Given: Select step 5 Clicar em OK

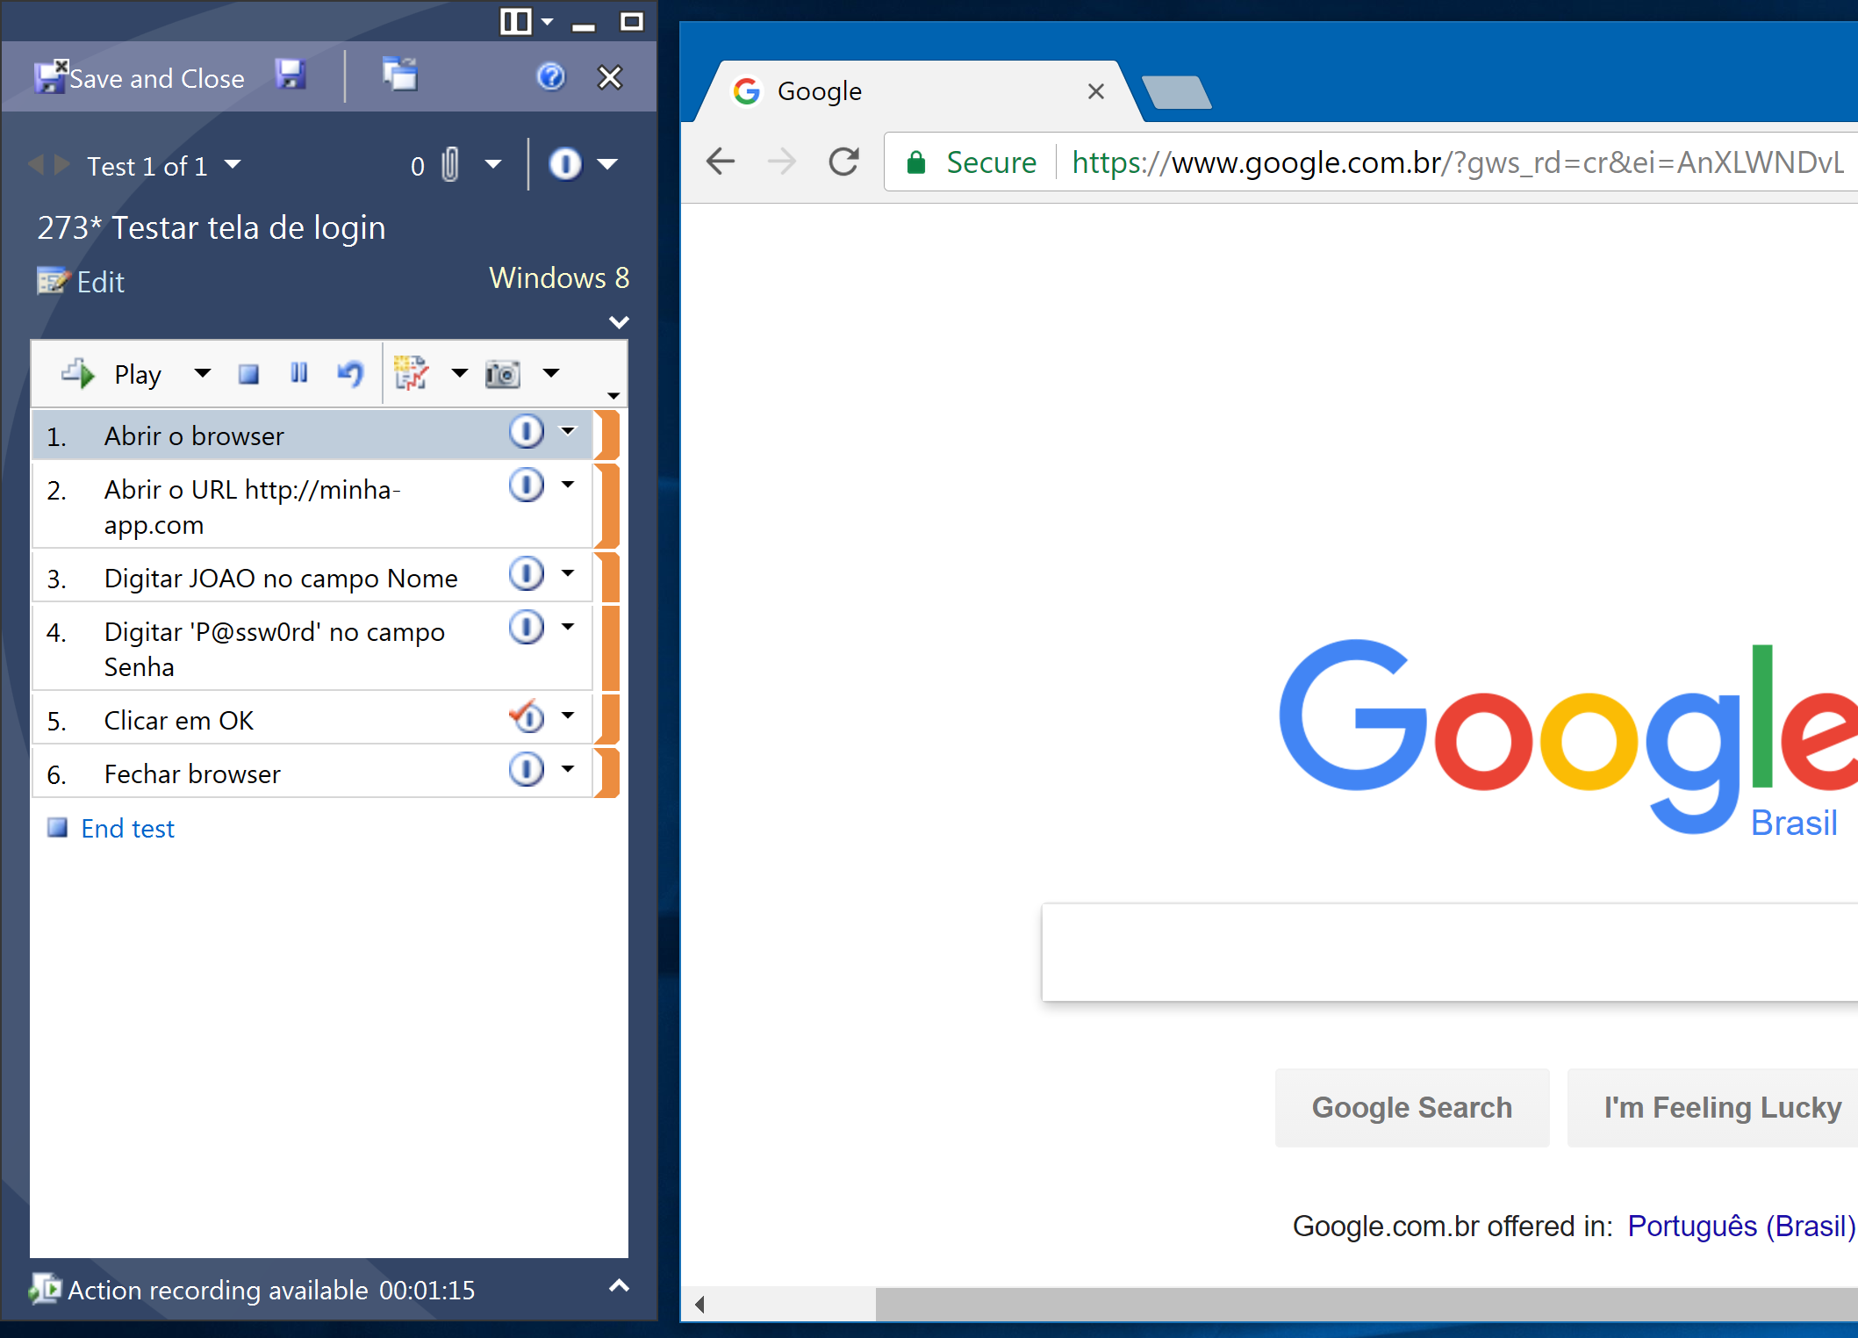Looking at the screenshot, I should point(312,720).
